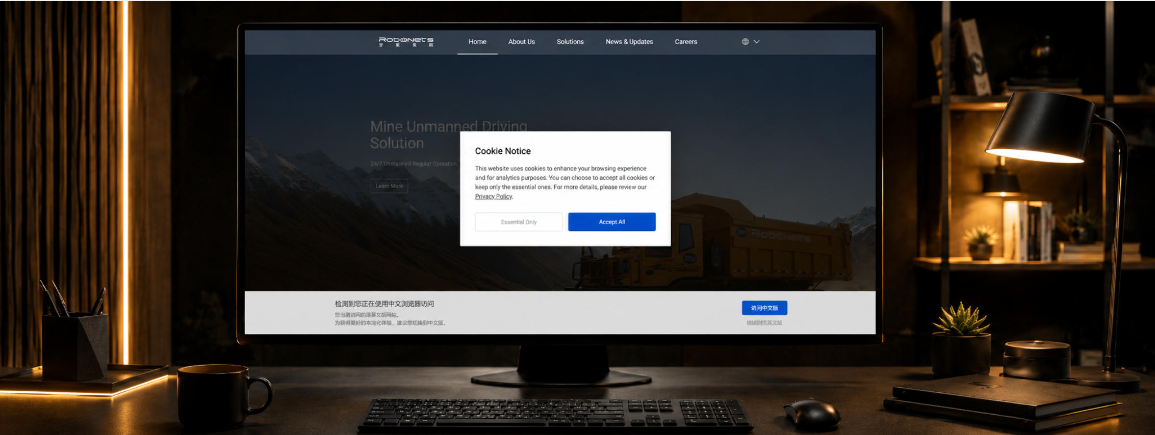Screen dimensions: 1155x435
Task: Click the 24/7 Unmanned Regular Operation subtitle
Action: 414,164
